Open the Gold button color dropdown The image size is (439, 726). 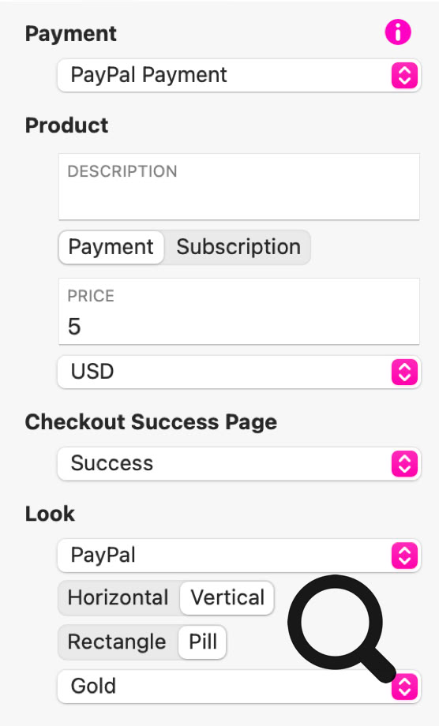point(239,687)
